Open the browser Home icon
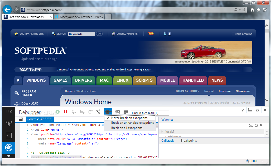 [252, 10]
